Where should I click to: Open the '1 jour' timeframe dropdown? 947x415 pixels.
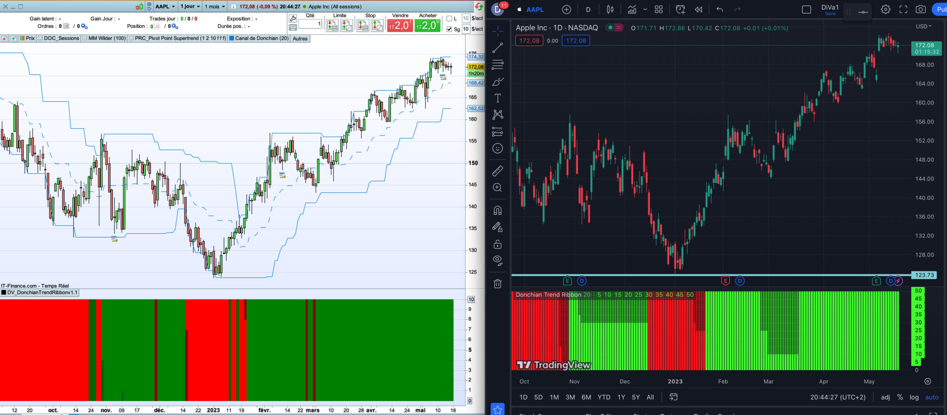tap(190, 6)
